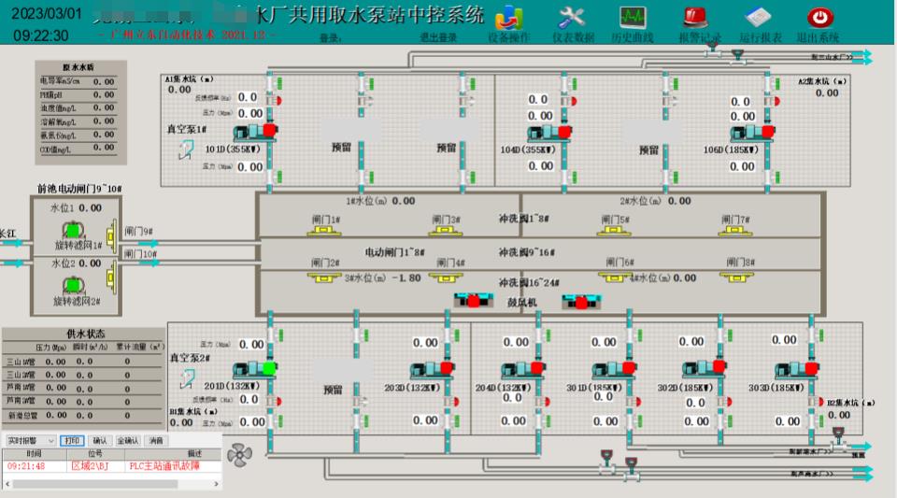Click the 冲洗阀16~24# label
This screenshot has width=897, height=498.
coord(529,283)
